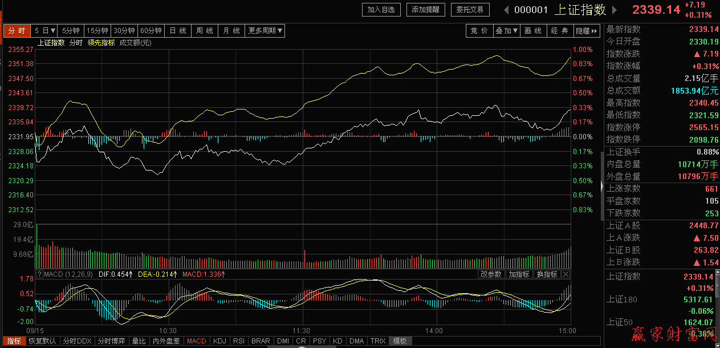The height and width of the screenshot is (348, 720).
Task: Toggle the 画线 drawing mode
Action: 532,31
